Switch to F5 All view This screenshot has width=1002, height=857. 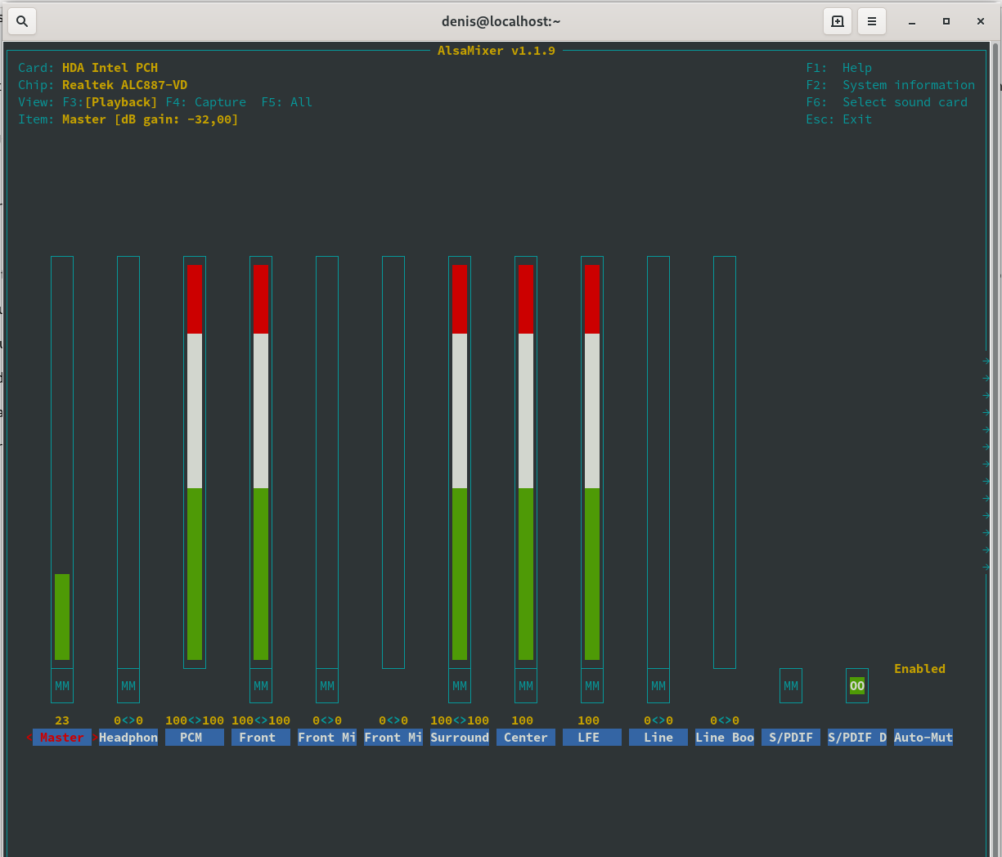(x=287, y=102)
